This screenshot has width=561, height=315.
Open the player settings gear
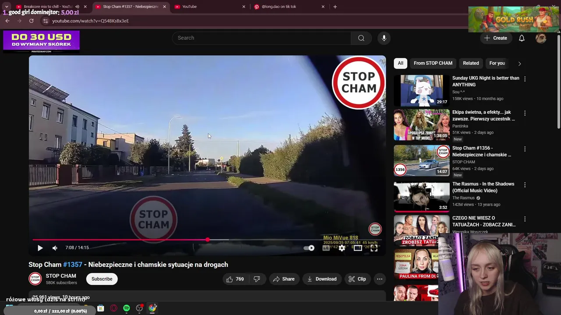click(x=342, y=248)
